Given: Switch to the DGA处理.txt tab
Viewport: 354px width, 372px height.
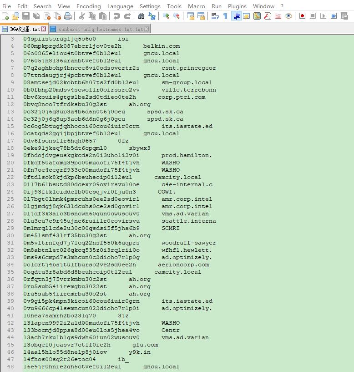Looking at the screenshot, I should click(24, 29).
